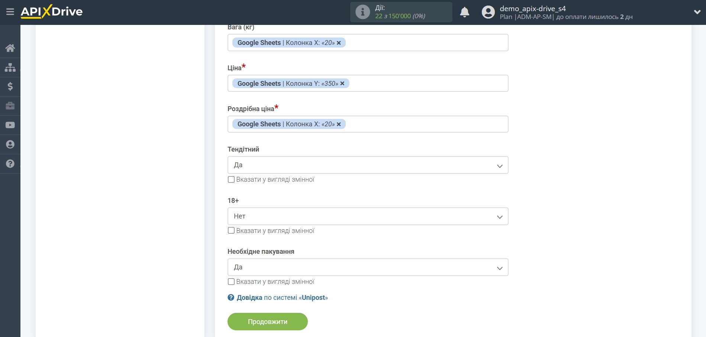This screenshot has width=706, height=337.
Task: Open connections sitemap icon in sidebar
Action: [10, 67]
